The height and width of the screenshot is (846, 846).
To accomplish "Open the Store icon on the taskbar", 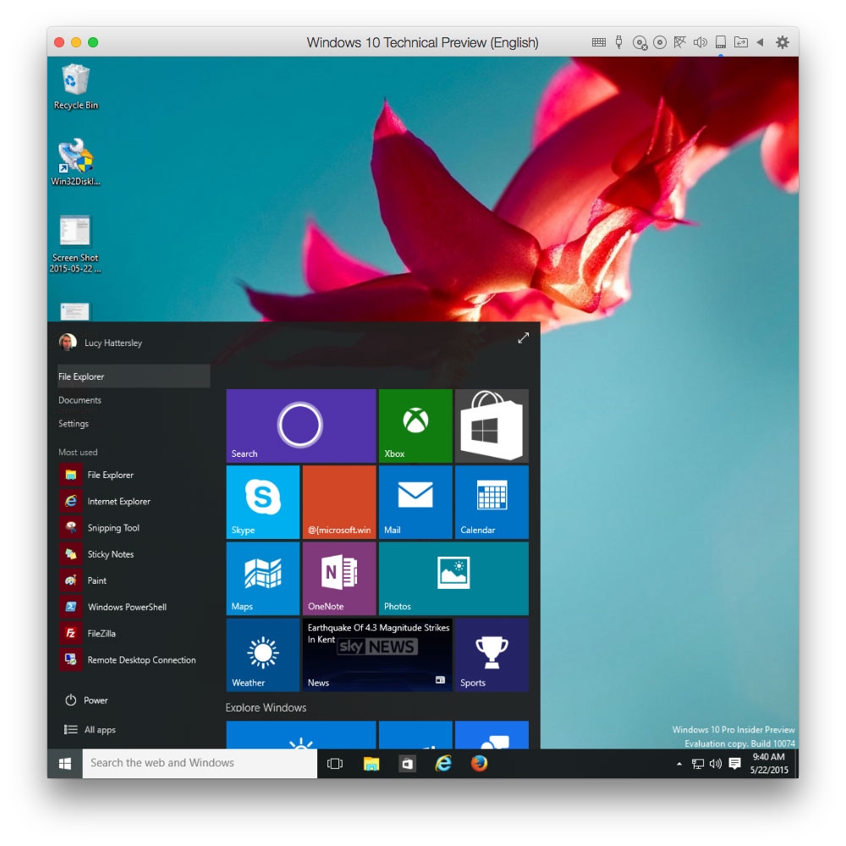I will 408,763.
